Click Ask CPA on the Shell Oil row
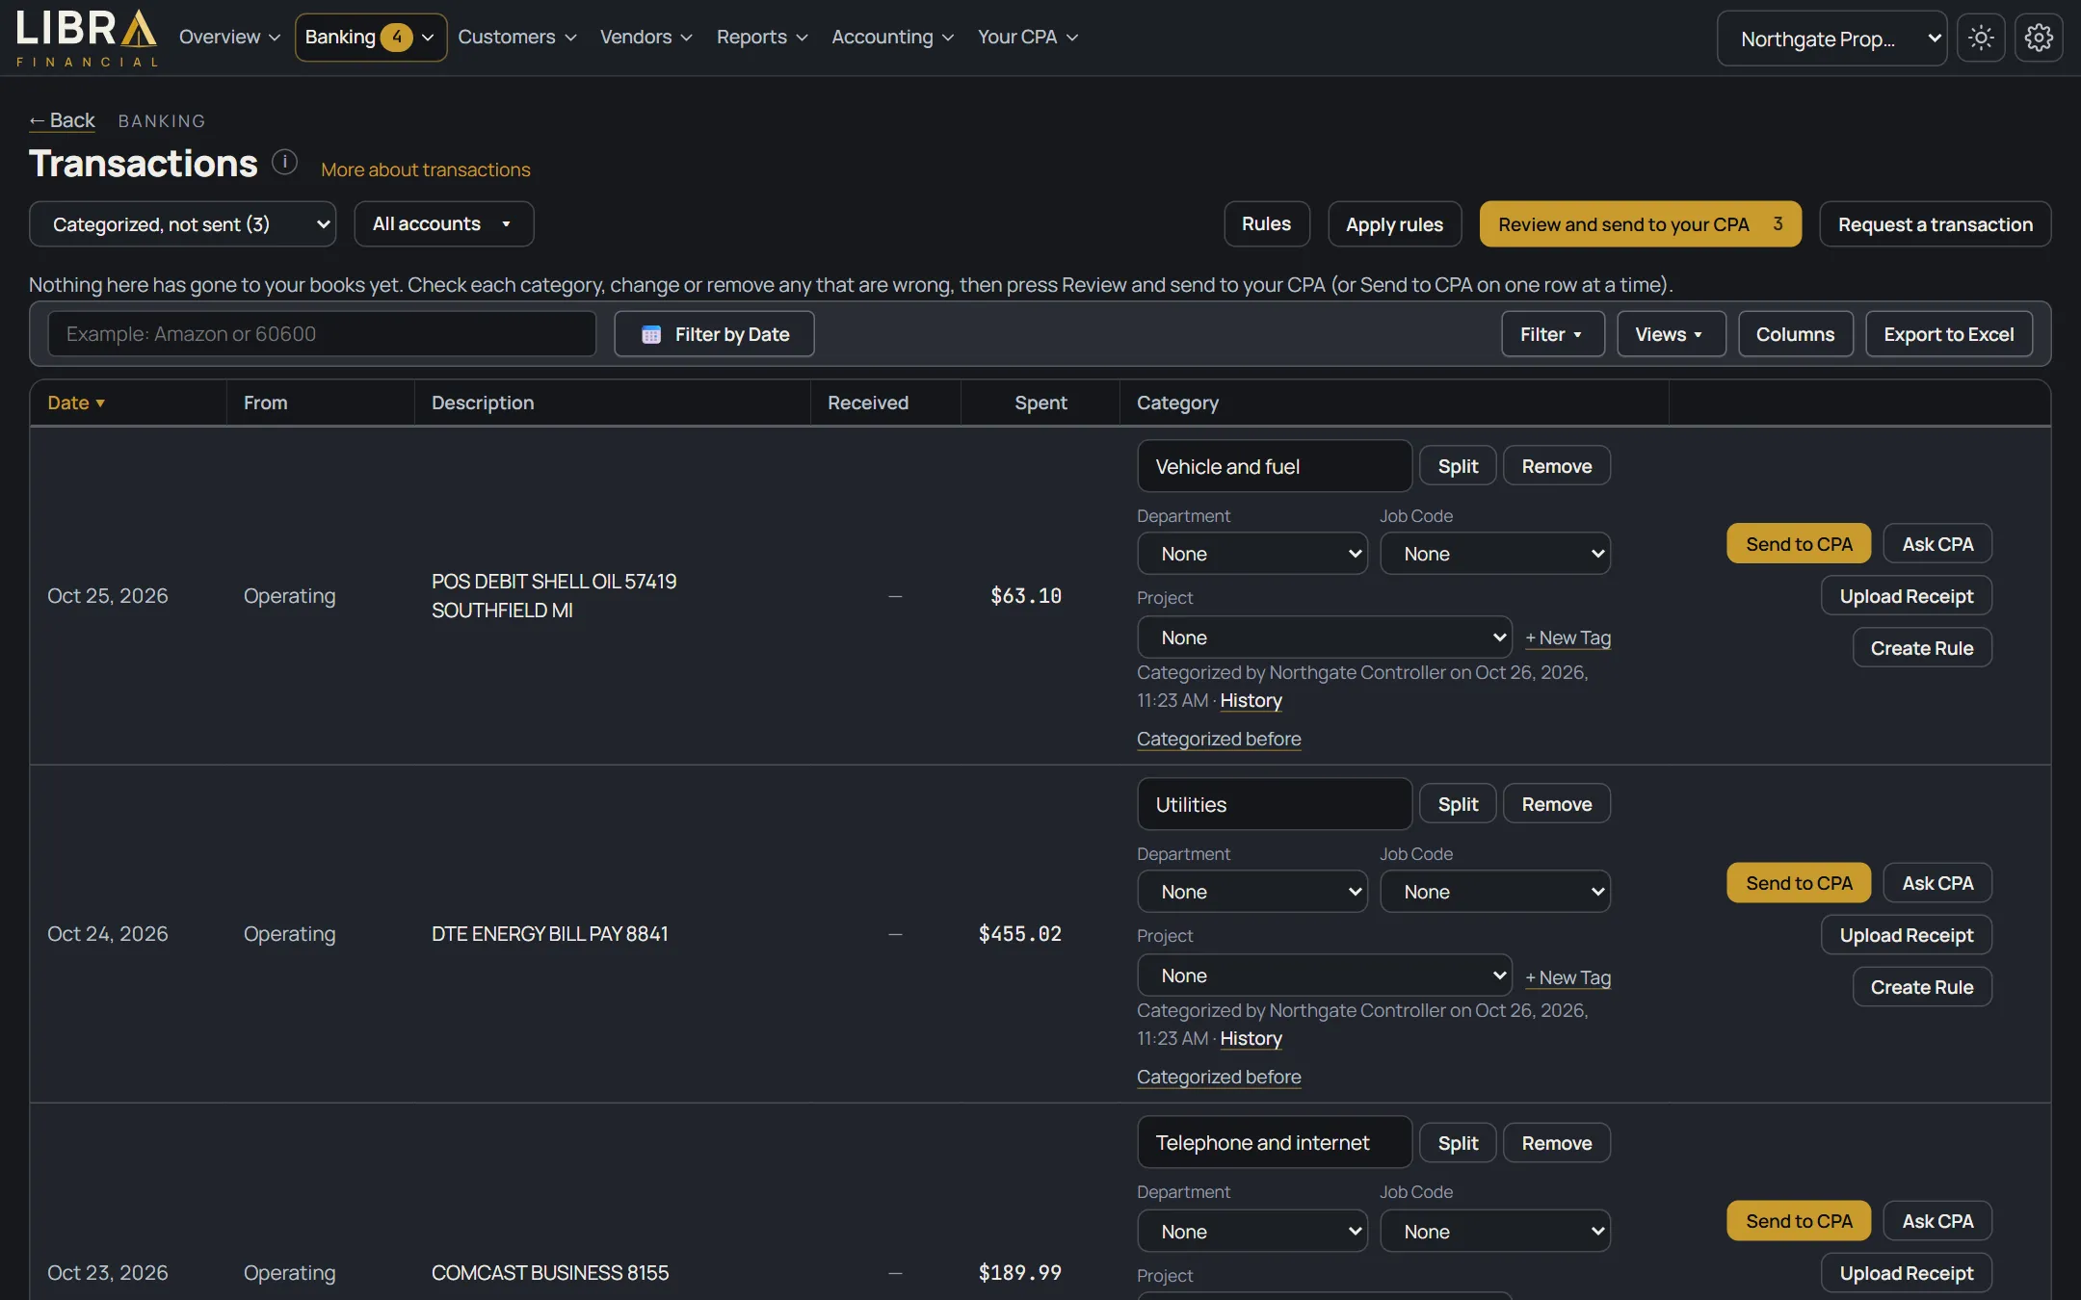The image size is (2081, 1300). coord(1937,544)
